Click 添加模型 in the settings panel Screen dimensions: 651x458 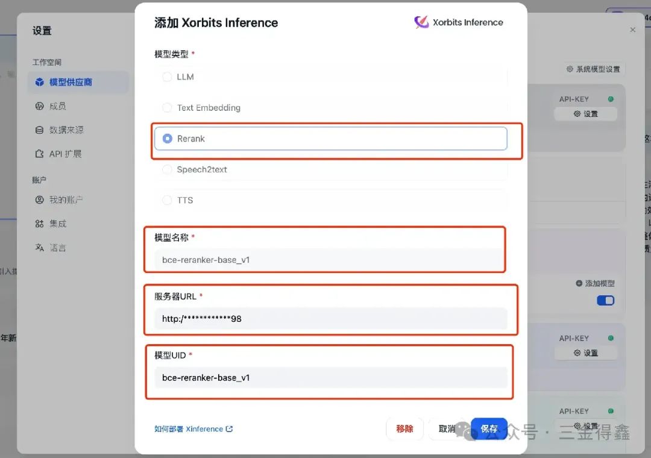coord(595,283)
